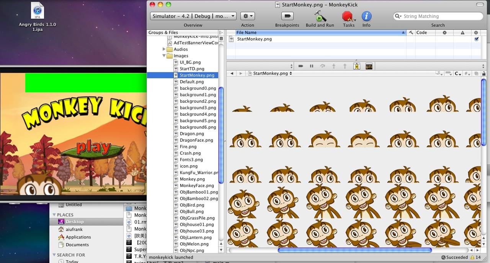Open Applications in Finder sidebar
Screen dimensions: 490x263
point(78,237)
